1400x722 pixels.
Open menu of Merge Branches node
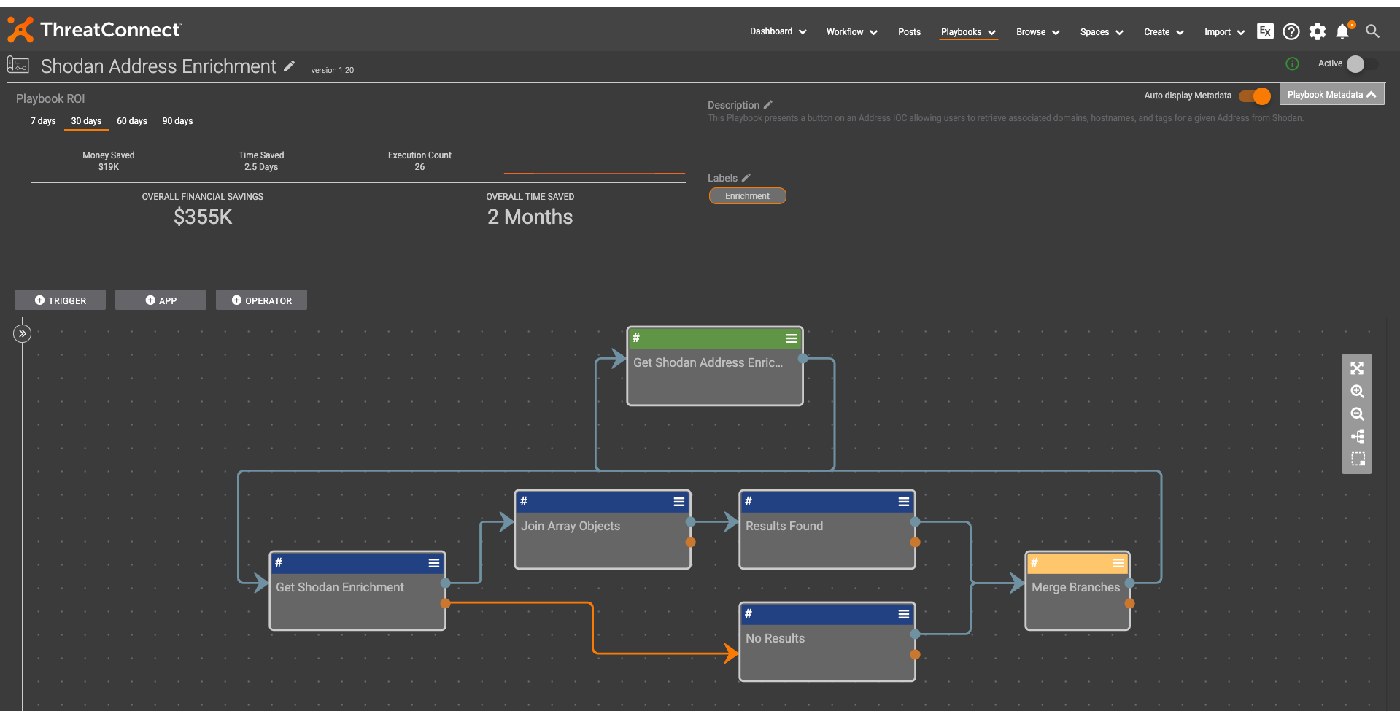click(1118, 563)
